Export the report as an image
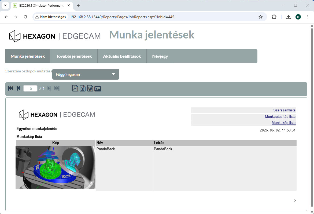Viewport: 314px width, 214px height. 98,88
